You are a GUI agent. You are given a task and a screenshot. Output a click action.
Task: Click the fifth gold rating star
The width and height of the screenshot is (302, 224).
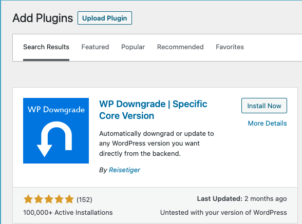click(69, 199)
